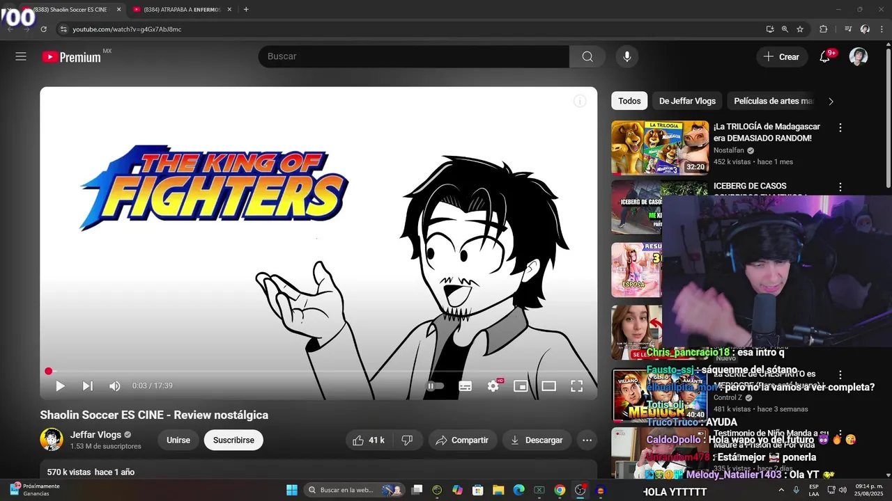The height and width of the screenshot is (501, 892).
Task: View site information icon in address bar
Action: pos(63,29)
